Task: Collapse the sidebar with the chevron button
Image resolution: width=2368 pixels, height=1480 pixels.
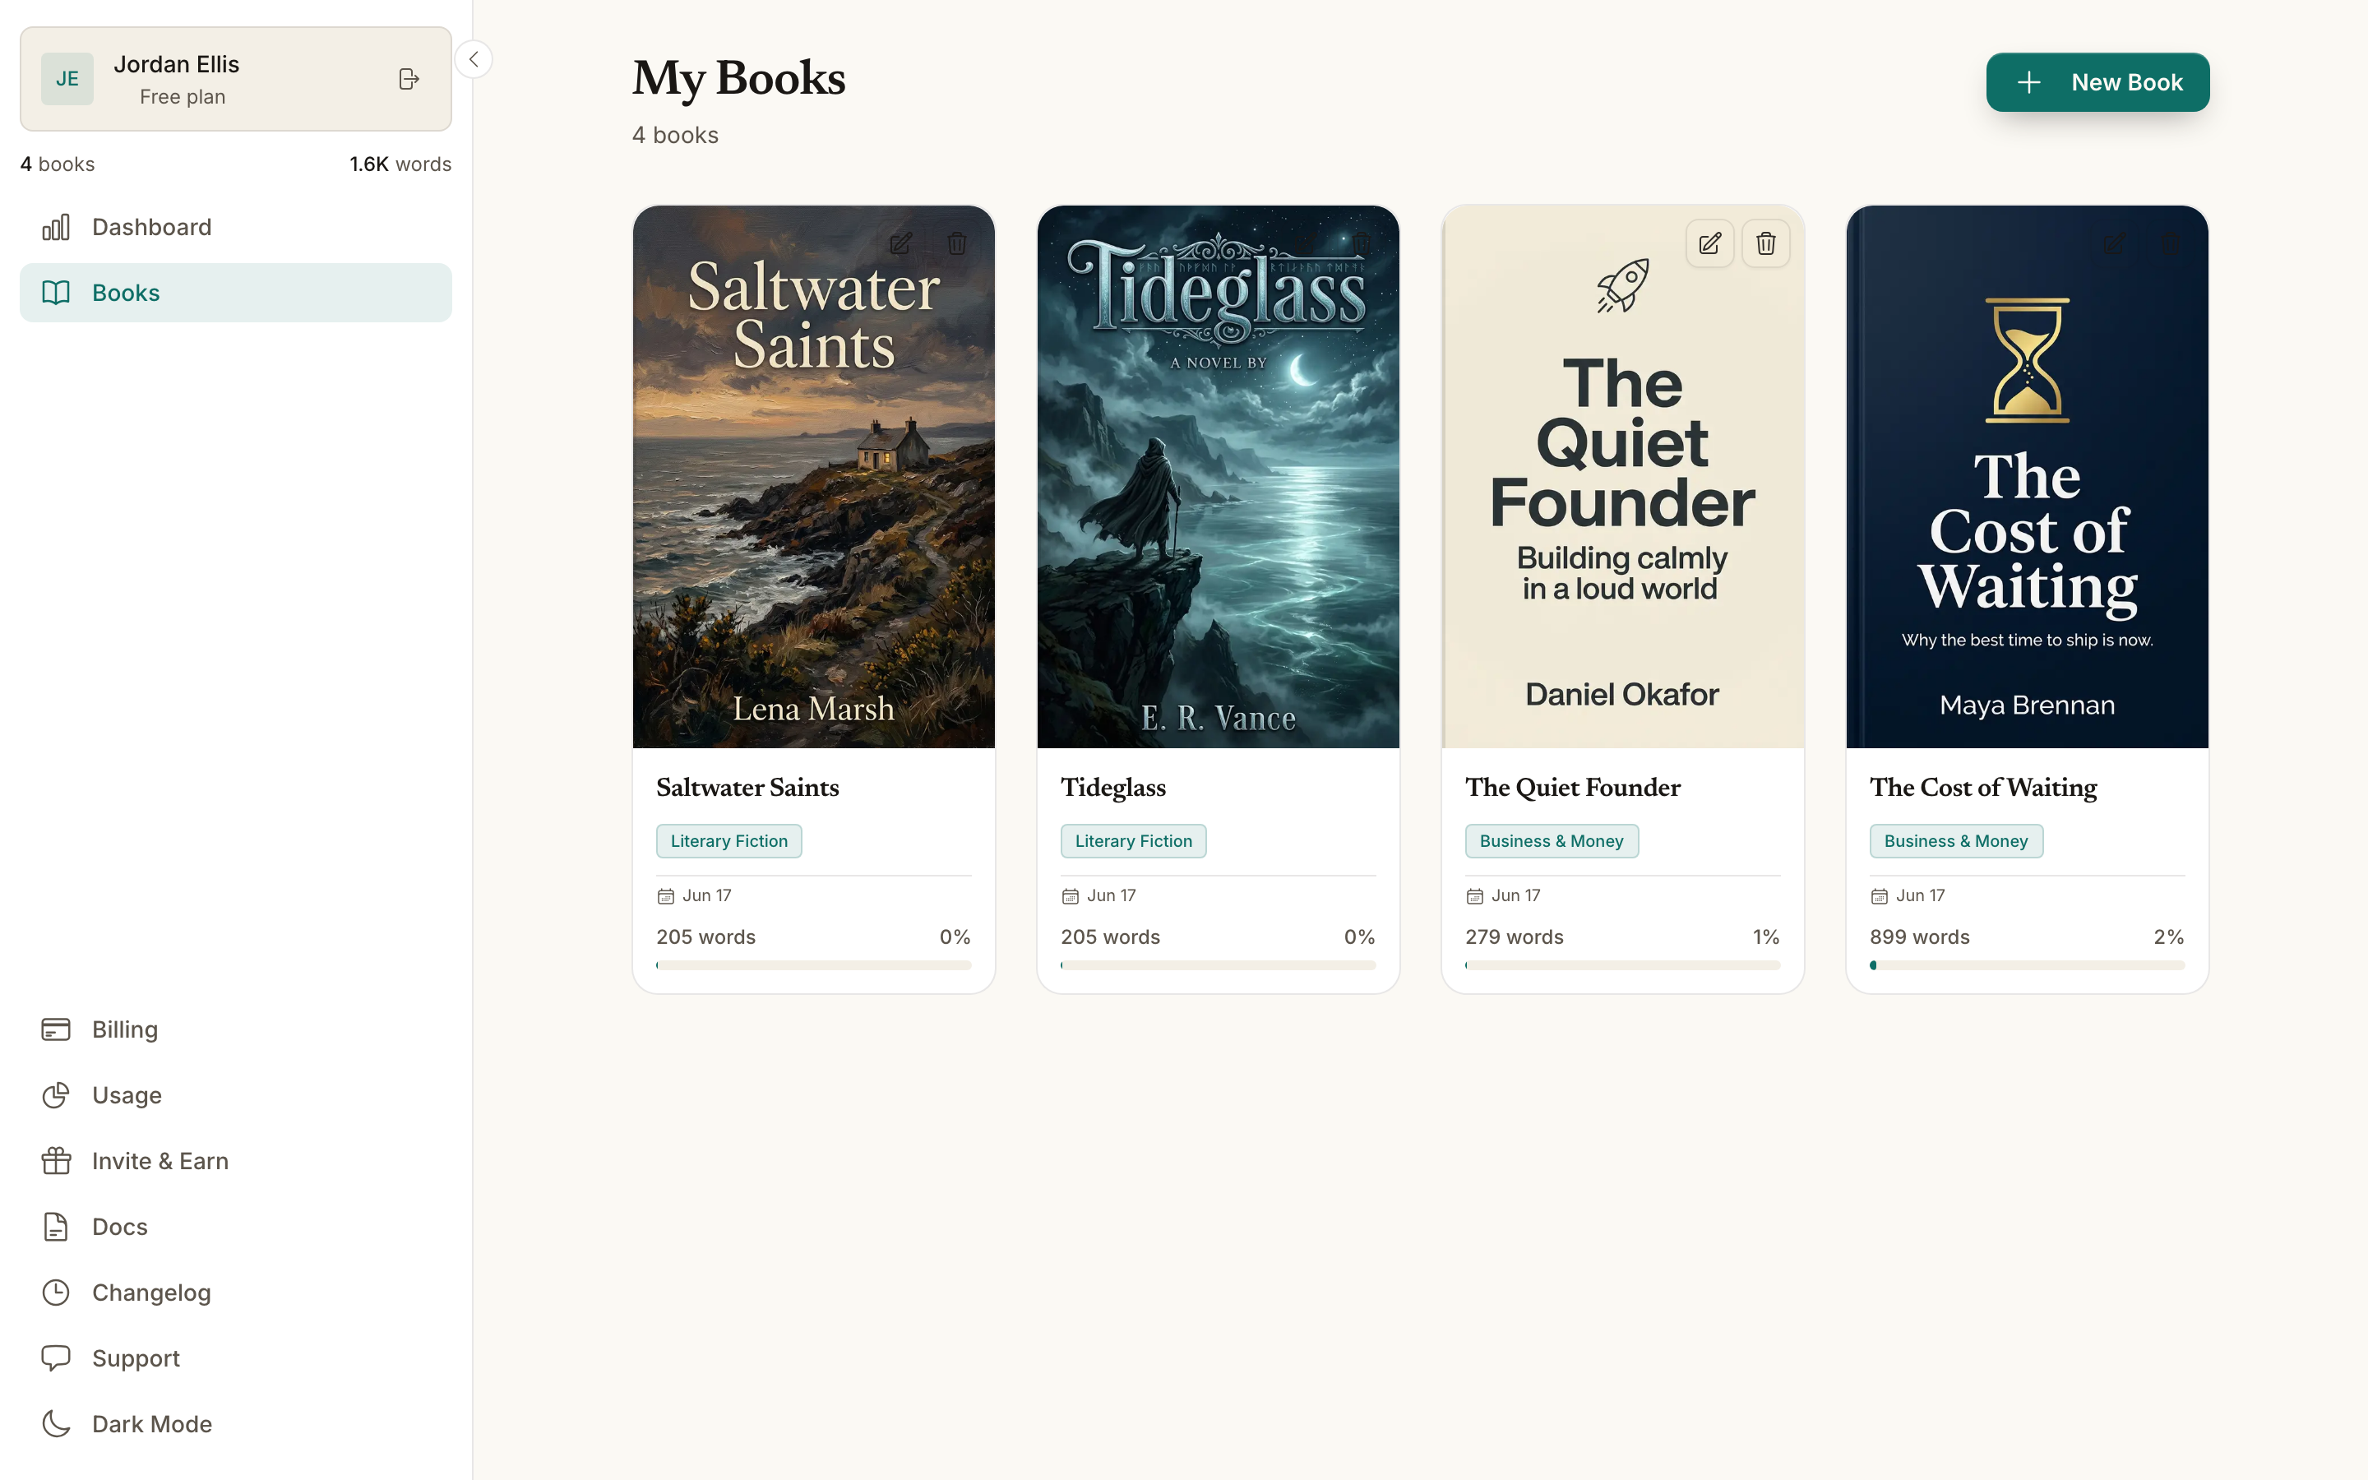Action: 474,60
